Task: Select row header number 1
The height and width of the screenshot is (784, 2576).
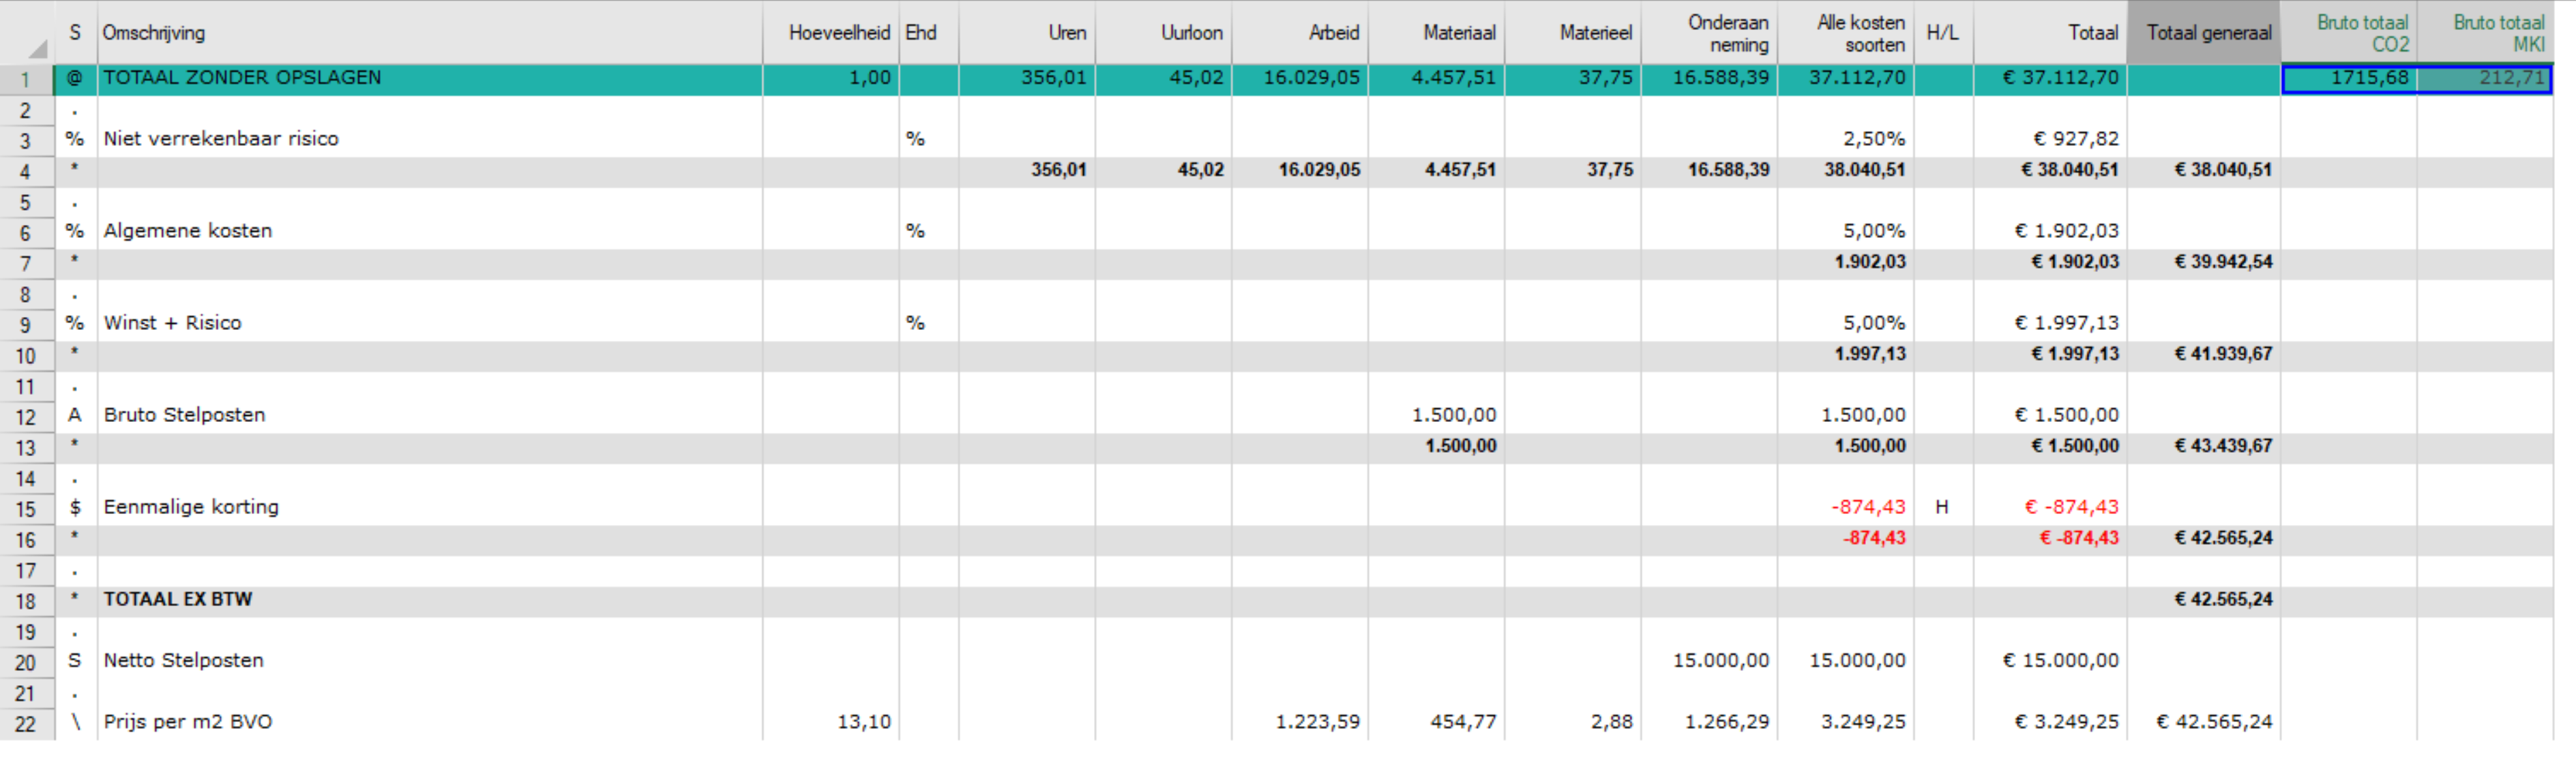Action: click(26, 80)
